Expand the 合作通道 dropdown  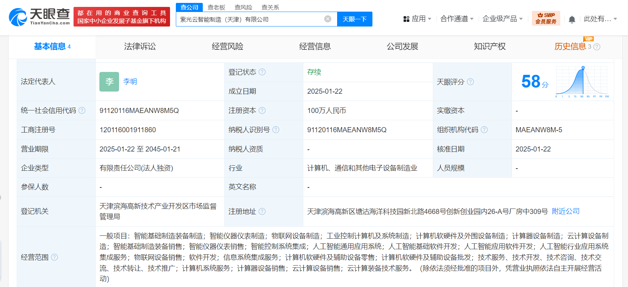click(457, 19)
